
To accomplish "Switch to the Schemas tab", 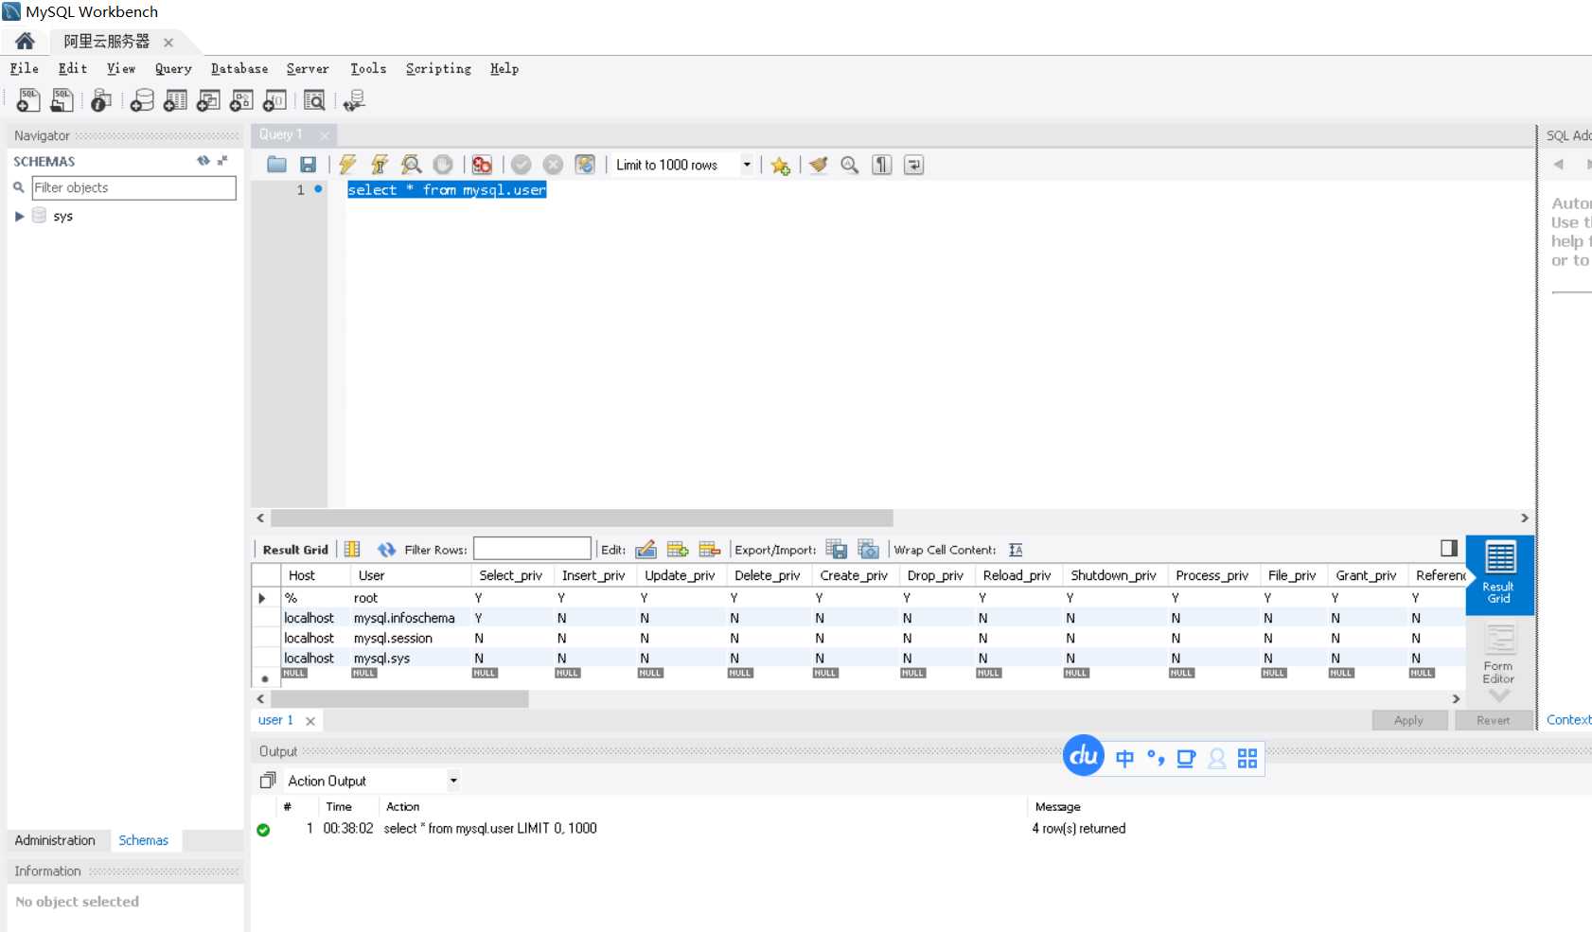I will point(143,840).
